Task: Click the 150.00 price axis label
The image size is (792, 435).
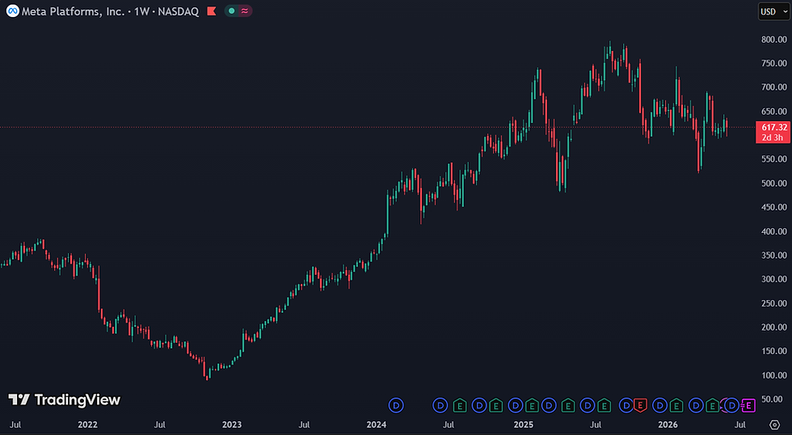Action: [x=774, y=351]
